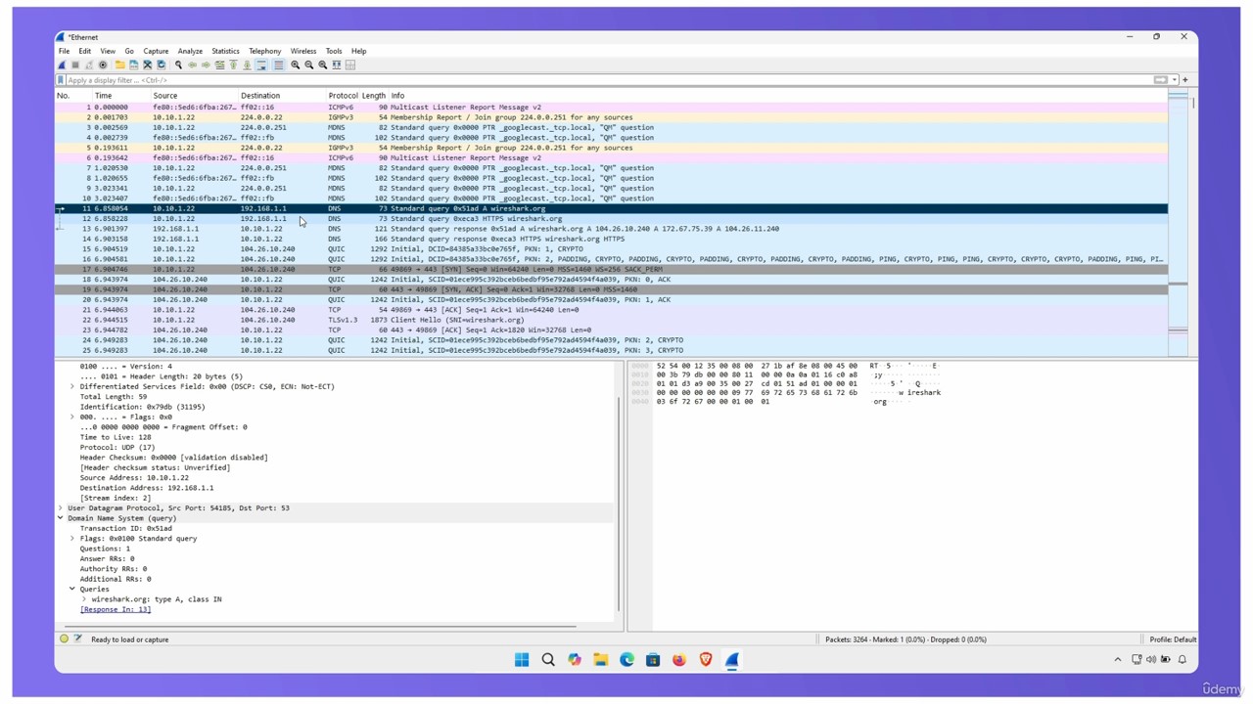The height and width of the screenshot is (704, 1253).
Task: Reload this capture file
Action: [x=162, y=66]
